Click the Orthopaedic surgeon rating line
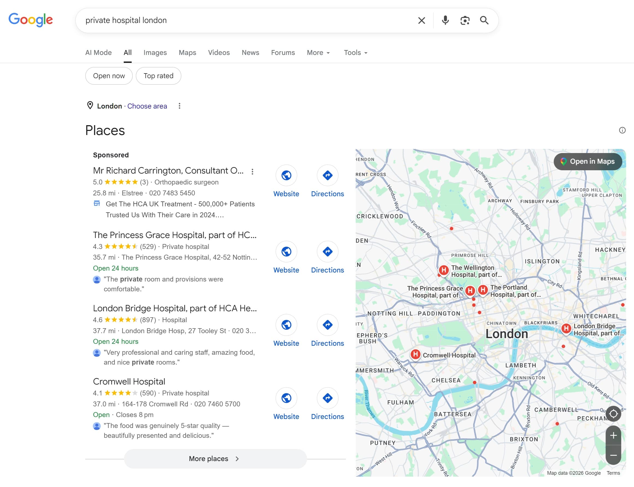The height and width of the screenshot is (487, 634). click(x=156, y=182)
